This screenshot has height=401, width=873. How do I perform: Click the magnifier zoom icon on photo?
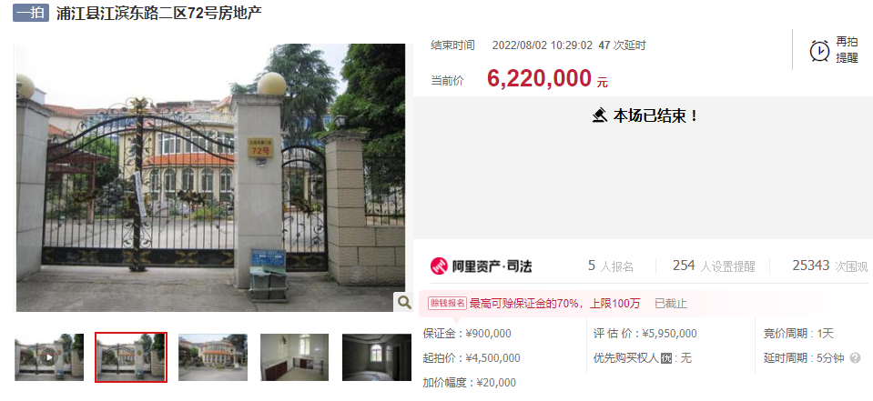pos(403,302)
